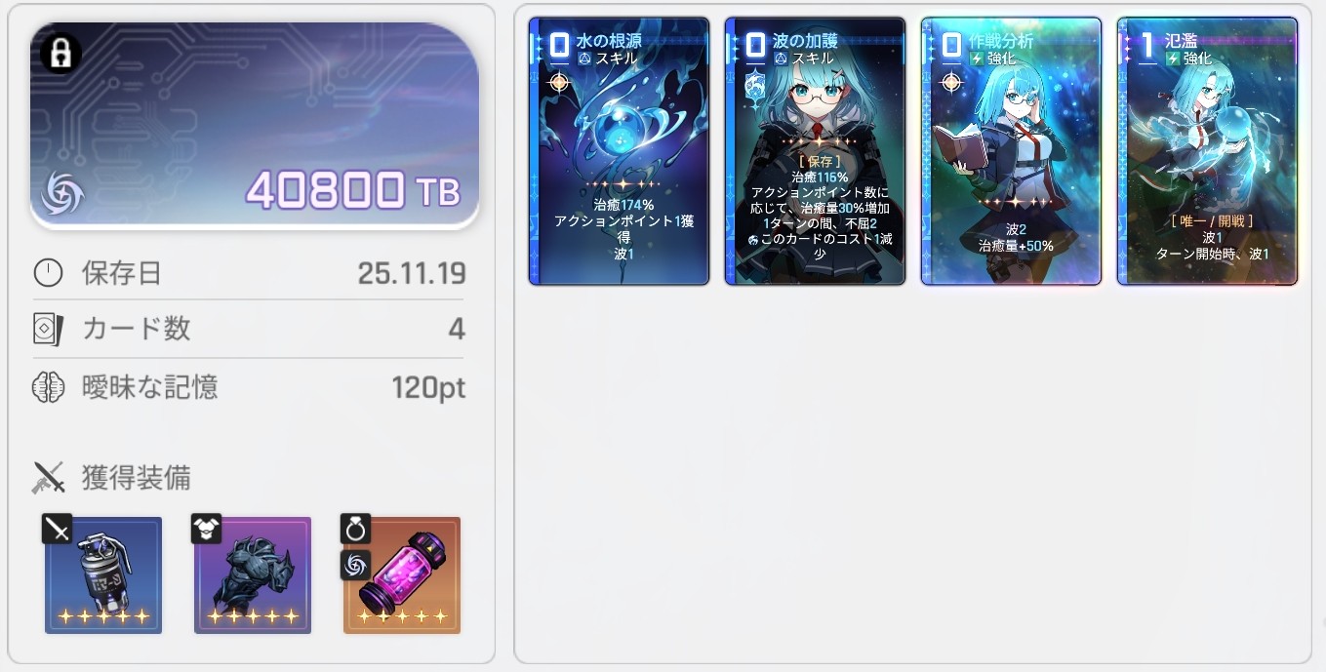Click the clock icon beside 保存日
Image resolution: width=1326 pixels, height=672 pixels.
pos(48,272)
